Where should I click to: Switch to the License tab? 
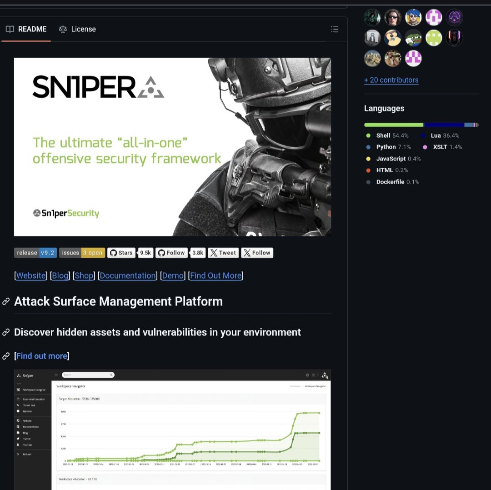[77, 29]
